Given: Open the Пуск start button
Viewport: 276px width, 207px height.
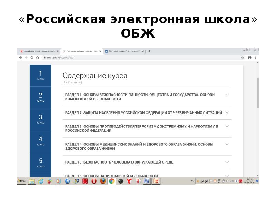Looking at the screenshot, I should pyautogui.click(x=22, y=181).
